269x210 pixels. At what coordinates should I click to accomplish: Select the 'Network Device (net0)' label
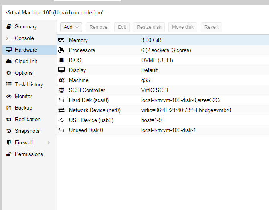(95, 110)
